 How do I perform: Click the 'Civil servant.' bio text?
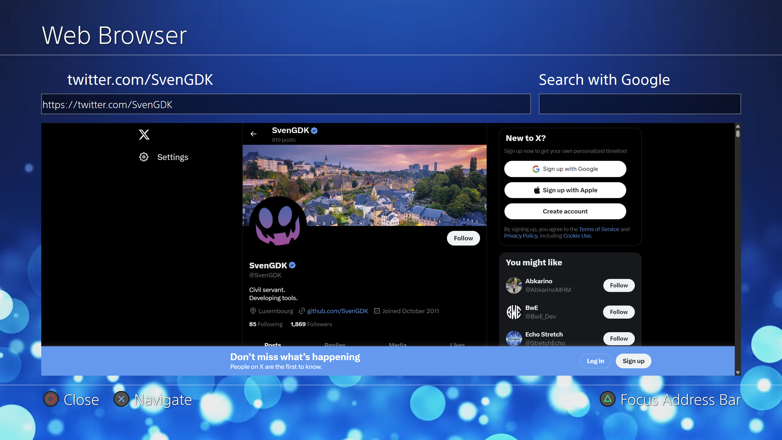(x=267, y=290)
